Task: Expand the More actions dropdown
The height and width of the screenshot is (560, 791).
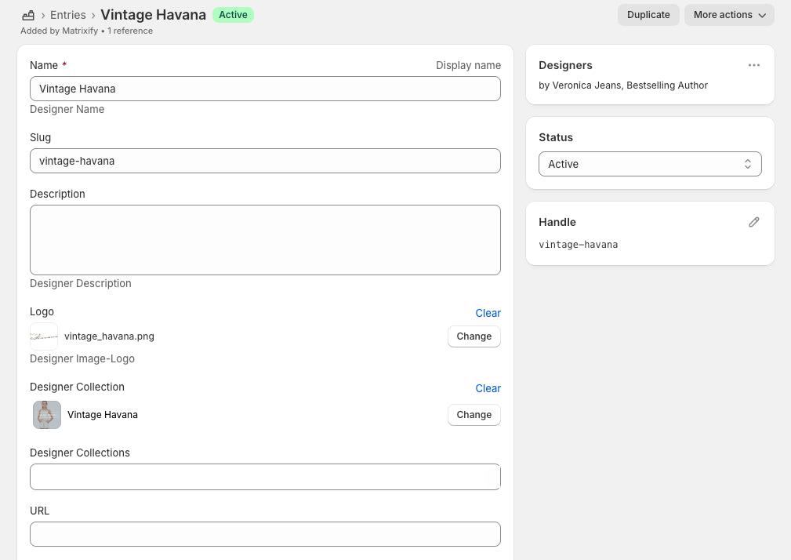Action: [728, 15]
